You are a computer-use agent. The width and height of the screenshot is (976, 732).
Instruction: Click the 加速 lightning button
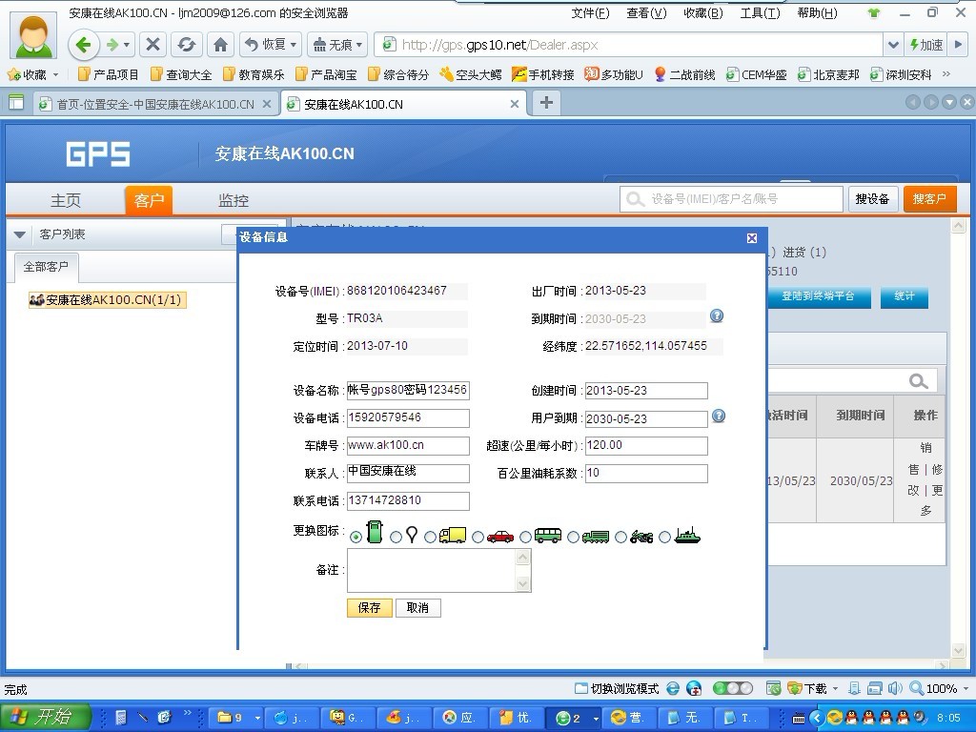tap(926, 45)
